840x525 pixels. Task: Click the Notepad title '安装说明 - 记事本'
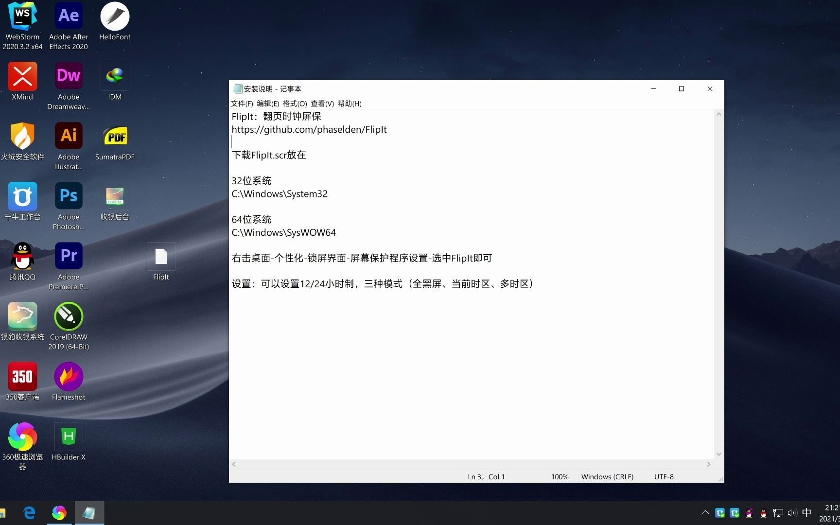[273, 89]
